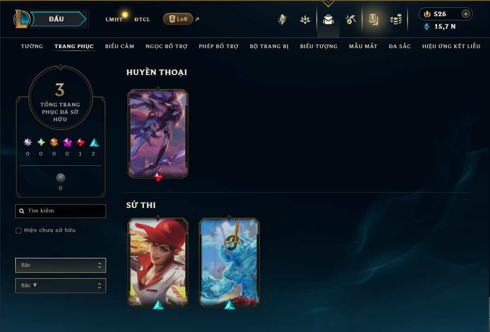Click the epic cyan gem tier filter
The height and width of the screenshot is (332, 490).
click(x=94, y=143)
